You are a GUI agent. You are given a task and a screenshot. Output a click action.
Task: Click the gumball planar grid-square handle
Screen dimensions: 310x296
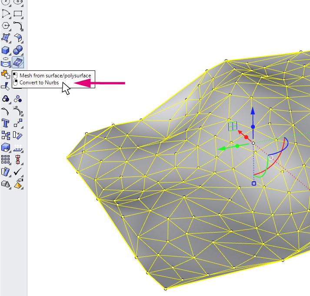233,126
